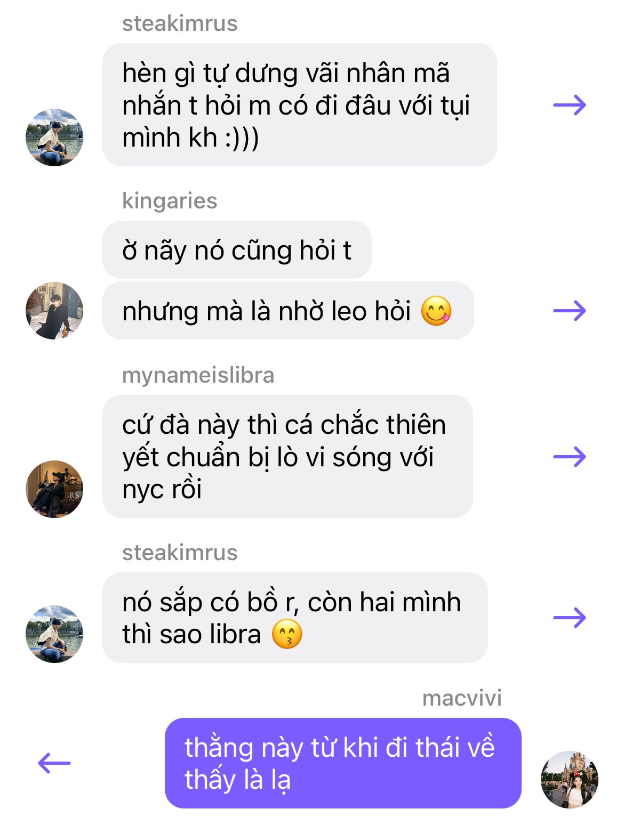Open kingaries profile avatar
This screenshot has width=624, height=825.
click(x=54, y=311)
